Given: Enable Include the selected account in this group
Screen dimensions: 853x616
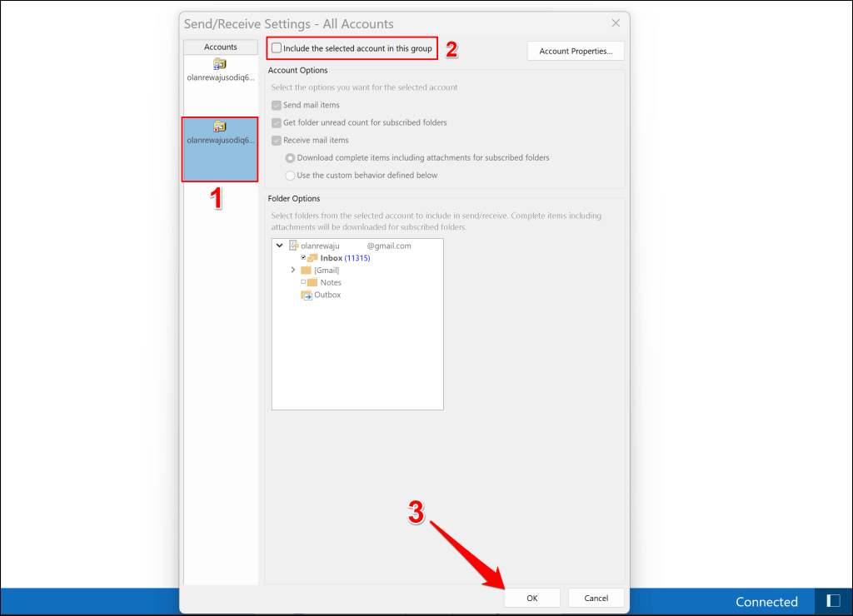Looking at the screenshot, I should click(277, 49).
